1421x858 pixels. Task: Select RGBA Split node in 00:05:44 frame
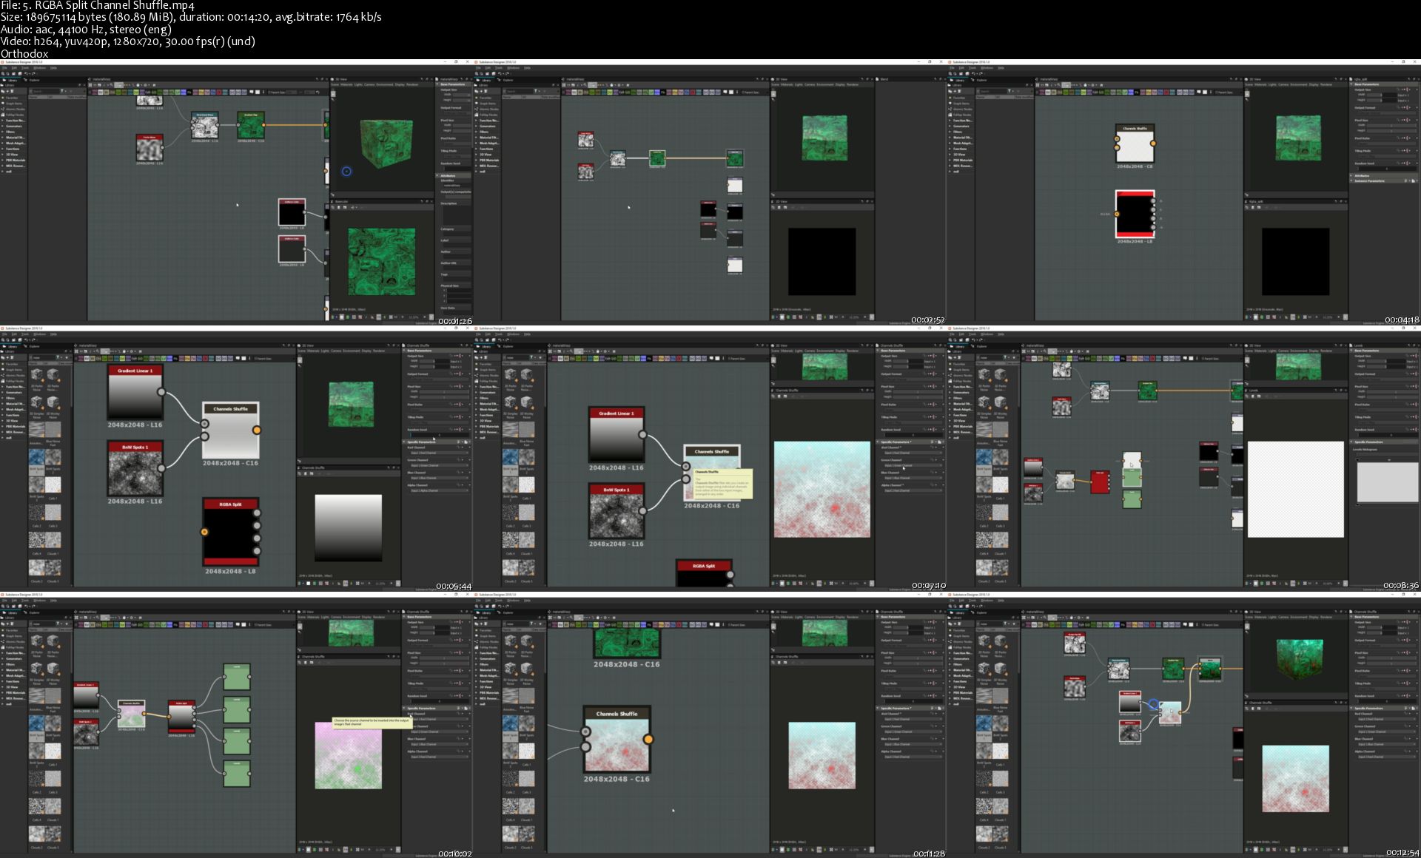click(x=230, y=532)
